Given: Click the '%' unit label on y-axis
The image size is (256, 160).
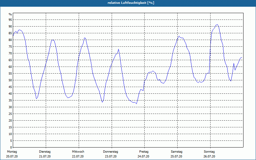Looking at the screenshot, I should click(10, 14).
